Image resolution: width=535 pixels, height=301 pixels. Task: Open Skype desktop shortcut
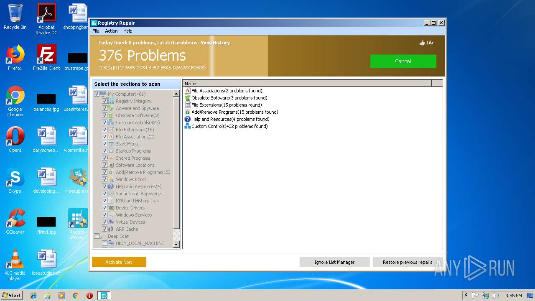point(15,181)
